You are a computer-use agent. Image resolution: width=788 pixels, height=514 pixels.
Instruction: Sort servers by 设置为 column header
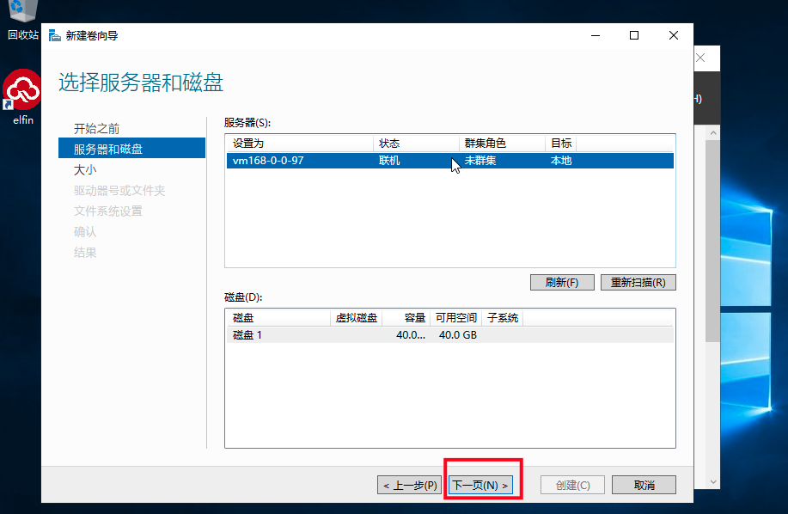300,144
